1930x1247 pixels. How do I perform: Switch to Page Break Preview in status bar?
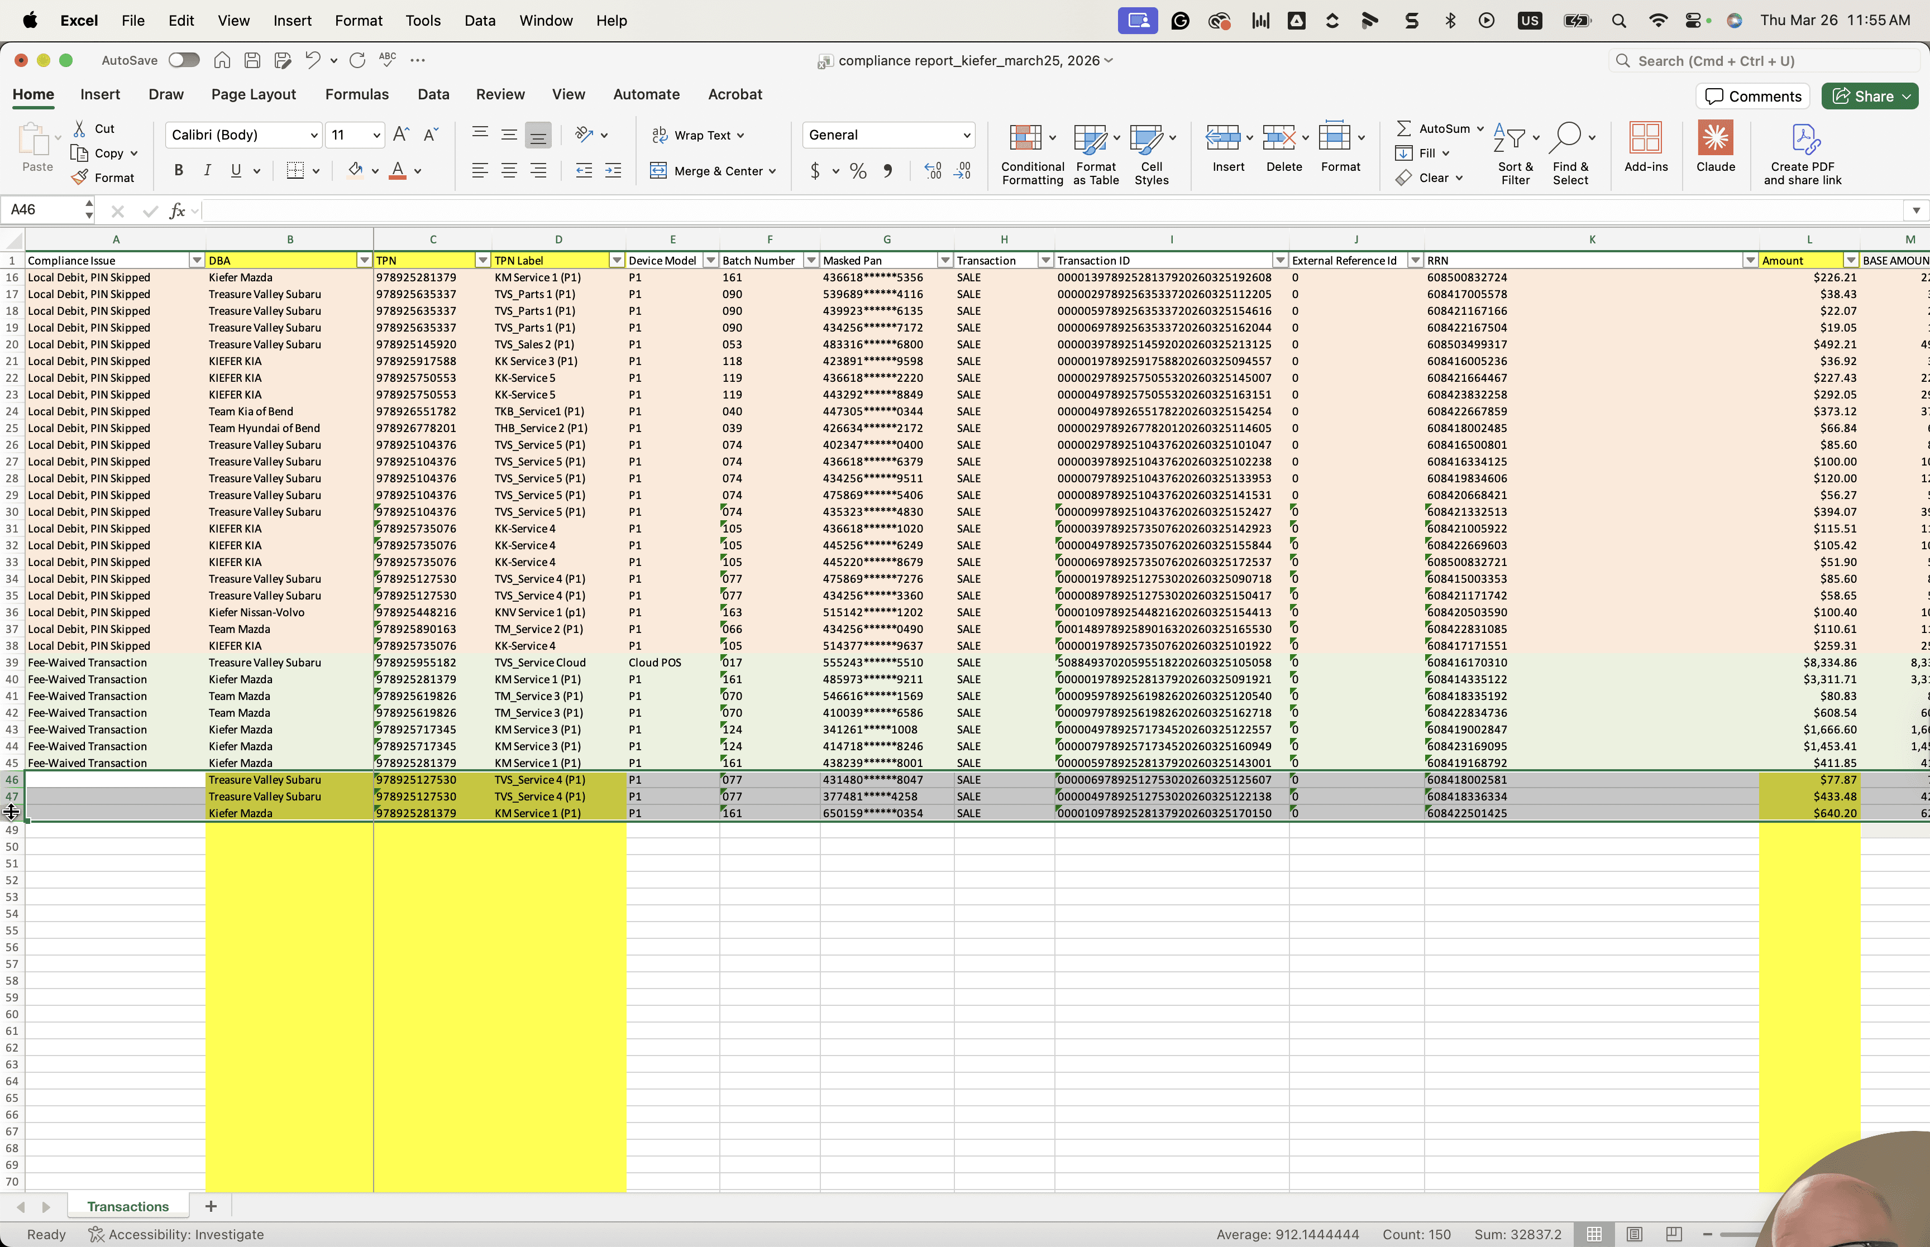click(1674, 1234)
